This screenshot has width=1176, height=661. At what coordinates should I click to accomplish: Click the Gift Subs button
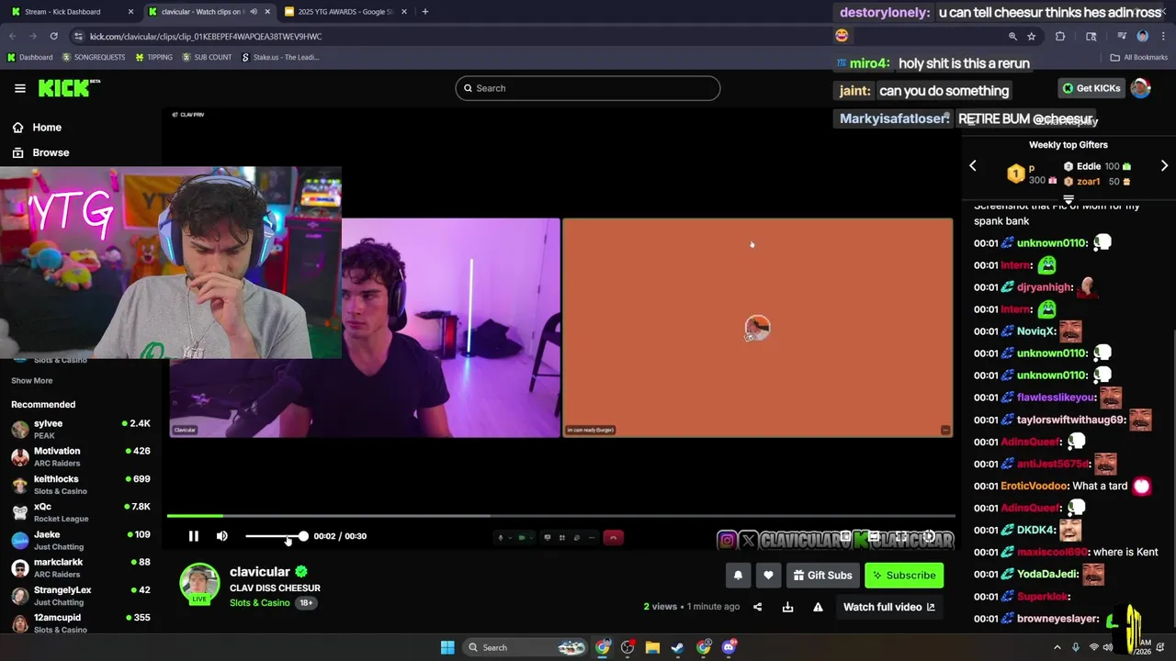pos(822,576)
